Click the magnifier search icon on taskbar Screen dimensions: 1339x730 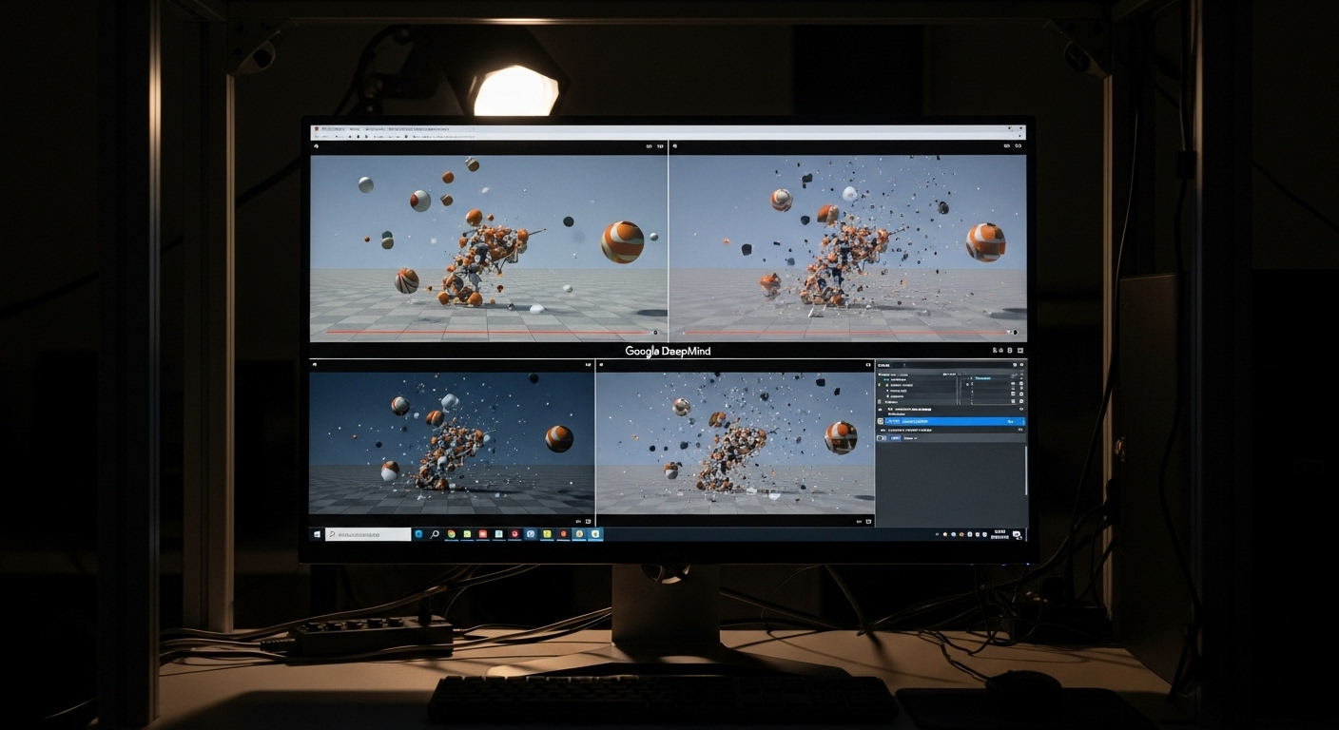click(x=435, y=534)
